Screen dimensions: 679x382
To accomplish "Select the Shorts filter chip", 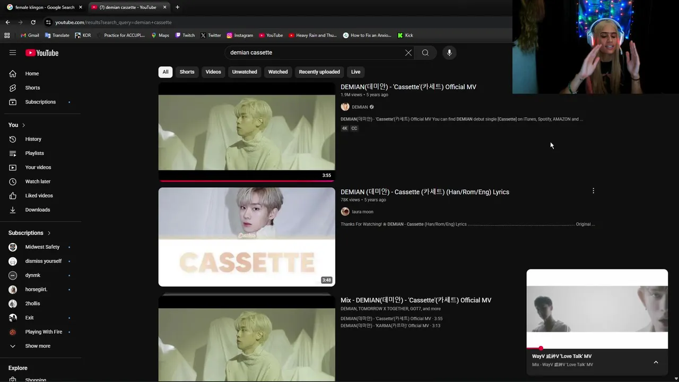I will (x=187, y=72).
